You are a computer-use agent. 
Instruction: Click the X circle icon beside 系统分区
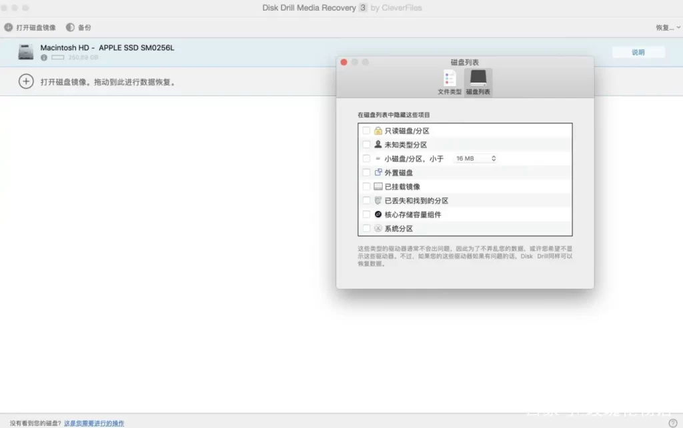[378, 228]
